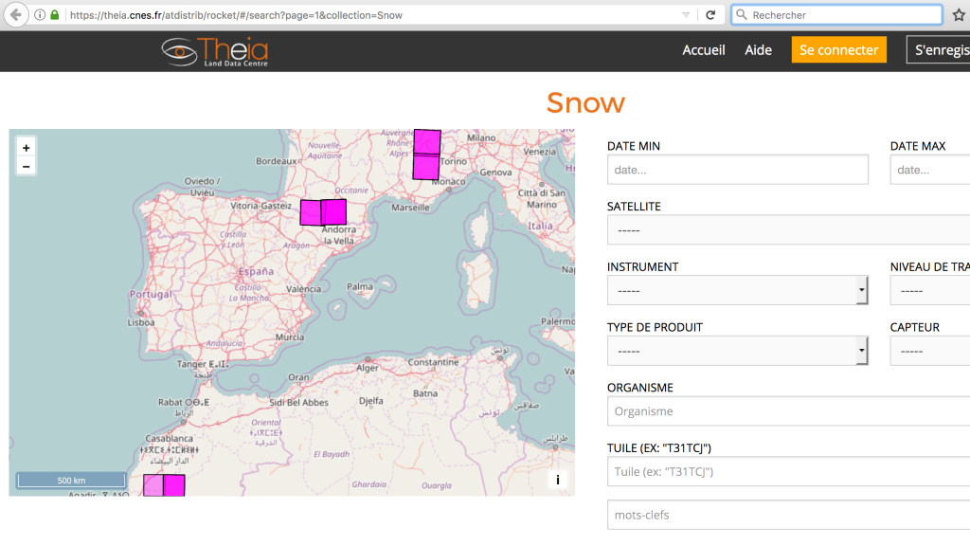This screenshot has width=970, height=546.
Task: Open the INSTRUMENT dropdown
Action: (737, 290)
